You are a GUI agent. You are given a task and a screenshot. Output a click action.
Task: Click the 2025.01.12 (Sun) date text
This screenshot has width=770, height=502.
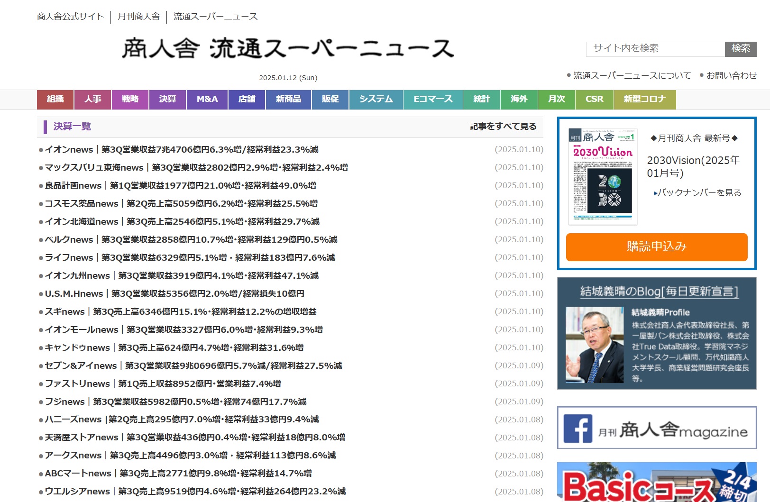(x=288, y=78)
